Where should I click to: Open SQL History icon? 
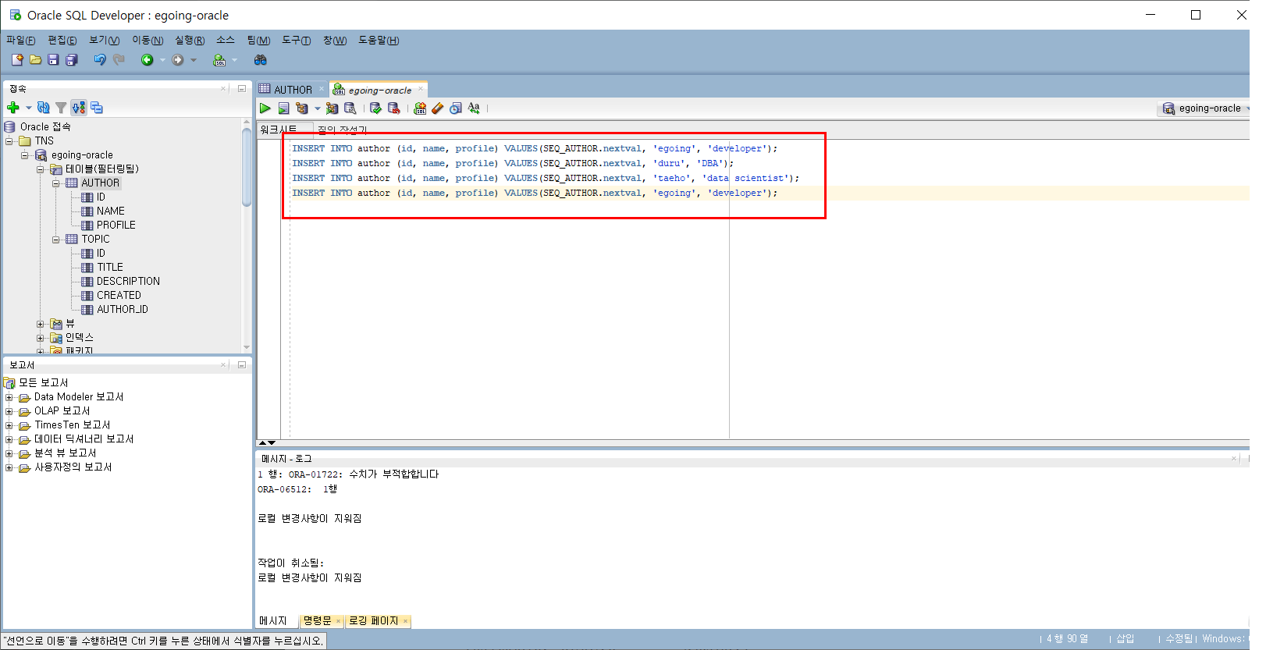point(456,108)
